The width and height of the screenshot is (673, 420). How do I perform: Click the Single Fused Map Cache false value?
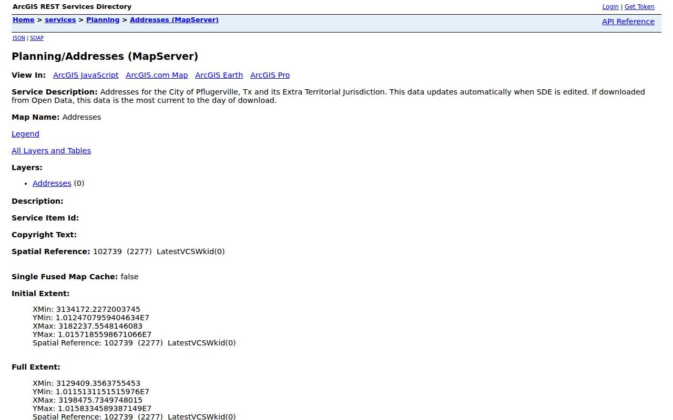(129, 277)
